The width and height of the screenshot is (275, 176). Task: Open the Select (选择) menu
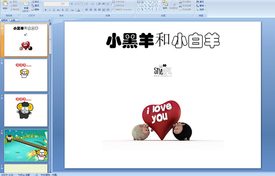pyautogui.click(x=201, y=9)
